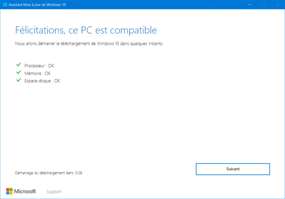Click the Microsoft wordmark text

click(x=25, y=191)
